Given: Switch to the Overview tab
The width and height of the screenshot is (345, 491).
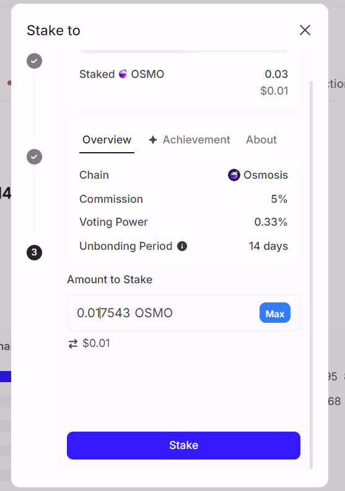Looking at the screenshot, I should [107, 140].
